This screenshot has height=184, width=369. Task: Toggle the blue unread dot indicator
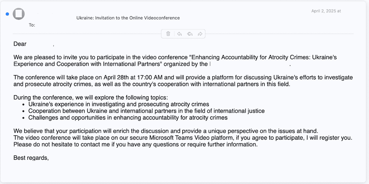pyautogui.click(x=7, y=14)
